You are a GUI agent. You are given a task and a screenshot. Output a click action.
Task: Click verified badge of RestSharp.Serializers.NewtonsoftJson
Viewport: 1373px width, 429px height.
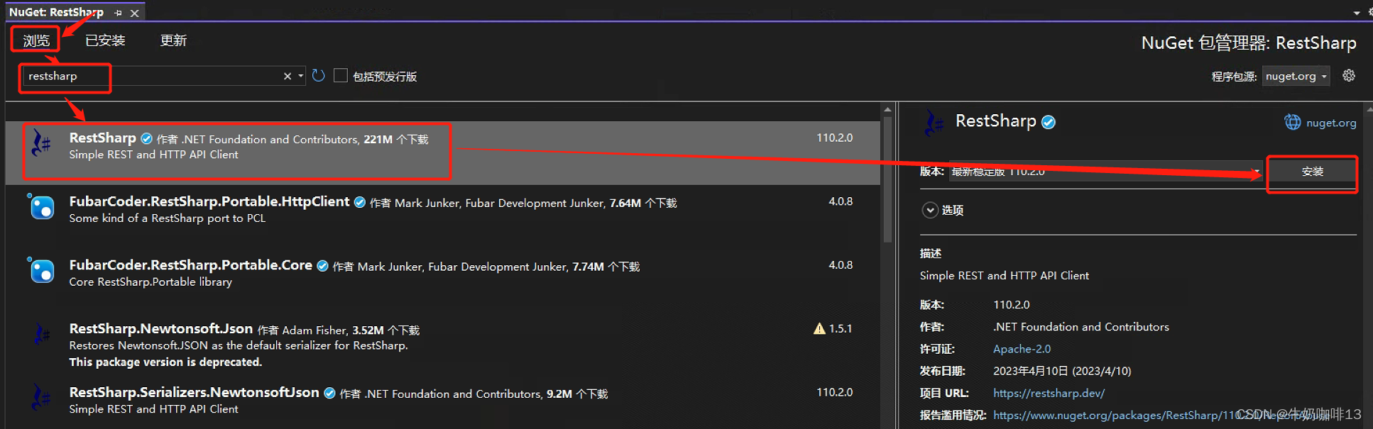pos(329,393)
